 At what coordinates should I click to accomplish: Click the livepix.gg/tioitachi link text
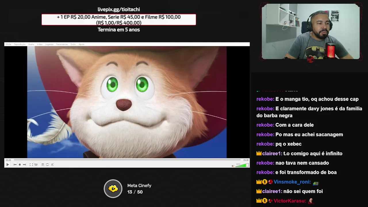pos(119,9)
